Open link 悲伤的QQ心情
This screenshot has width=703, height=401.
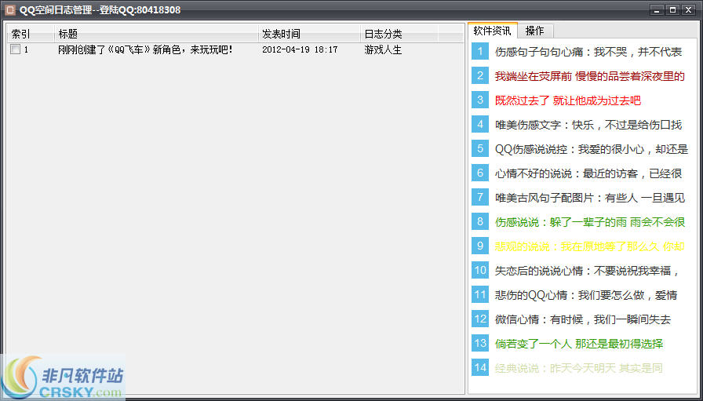(586, 295)
